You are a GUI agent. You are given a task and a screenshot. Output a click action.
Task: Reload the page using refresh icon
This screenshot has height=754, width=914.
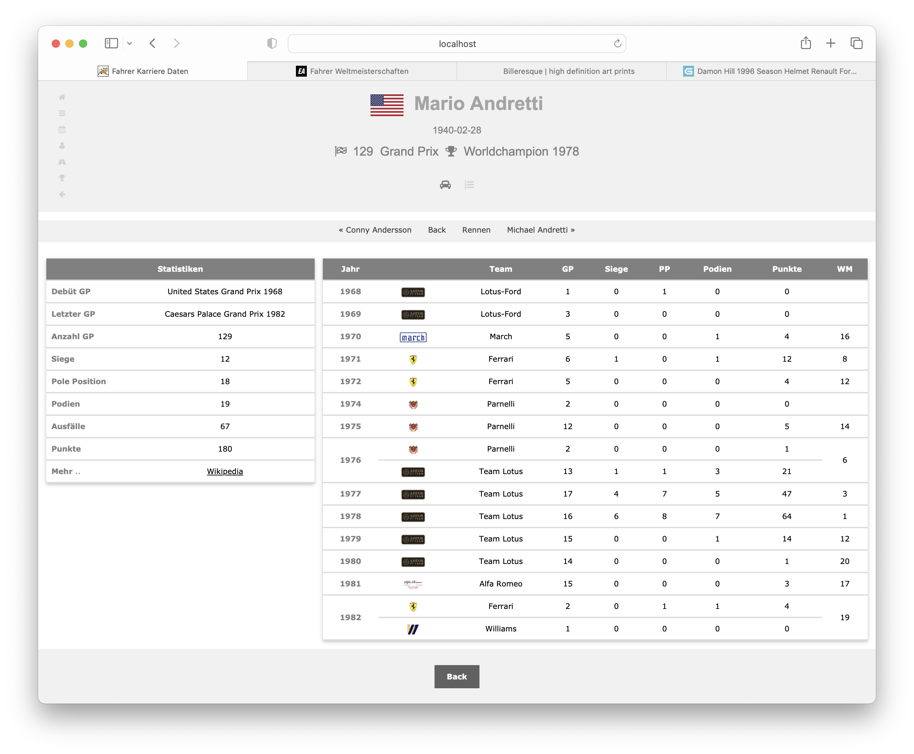[617, 44]
